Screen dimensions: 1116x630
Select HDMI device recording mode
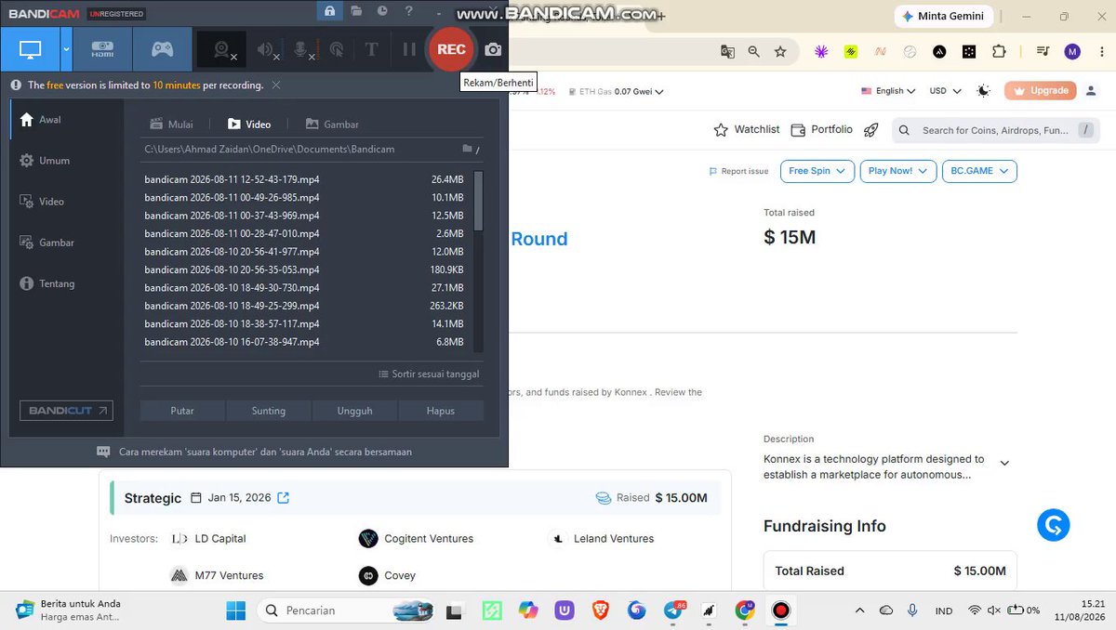point(102,49)
